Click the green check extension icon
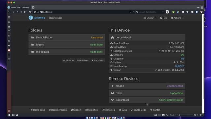This screenshot has height=119, width=211. (x=173, y=12)
